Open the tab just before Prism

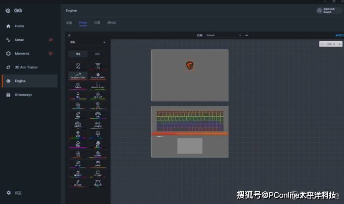click(69, 23)
